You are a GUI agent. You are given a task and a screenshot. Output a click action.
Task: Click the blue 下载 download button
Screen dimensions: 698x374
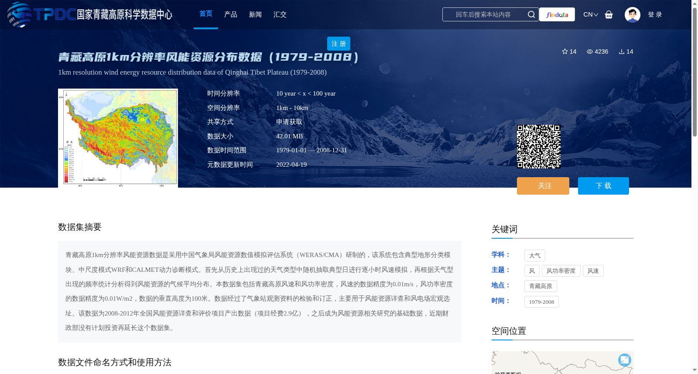tap(603, 186)
